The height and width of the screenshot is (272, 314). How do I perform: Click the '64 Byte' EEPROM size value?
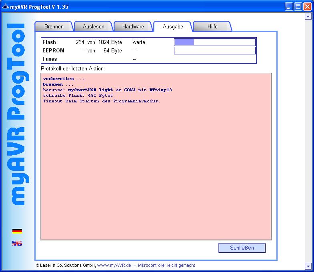click(x=112, y=50)
